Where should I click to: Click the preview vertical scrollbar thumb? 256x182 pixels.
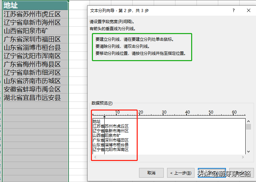(x=248, y=127)
